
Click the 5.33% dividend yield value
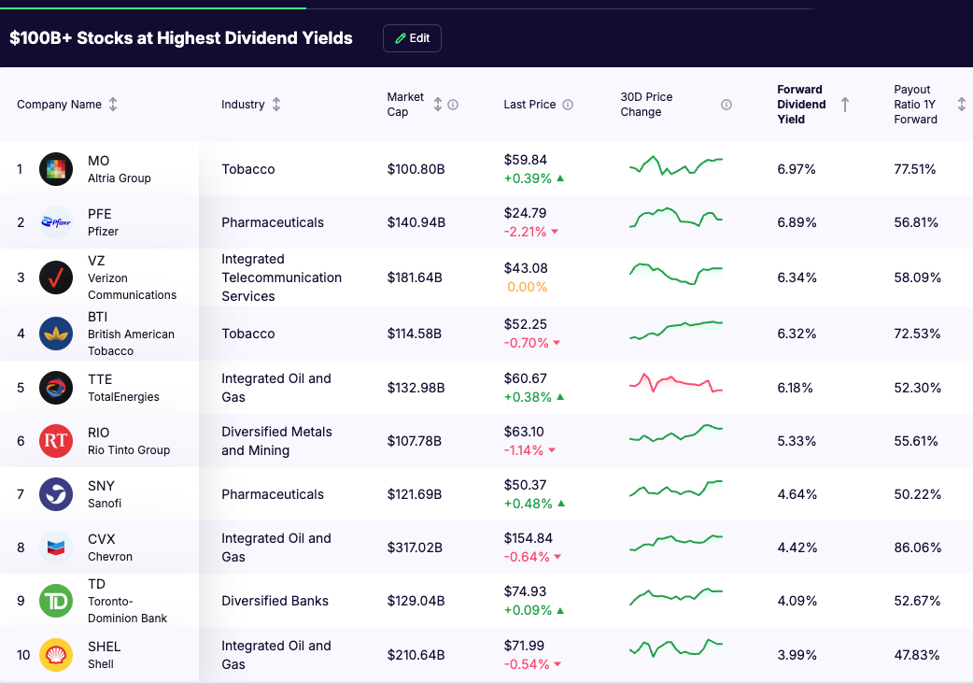click(797, 441)
